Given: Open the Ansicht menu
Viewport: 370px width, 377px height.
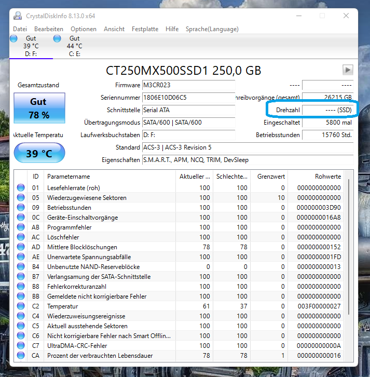Looking at the screenshot, I should click(114, 29).
